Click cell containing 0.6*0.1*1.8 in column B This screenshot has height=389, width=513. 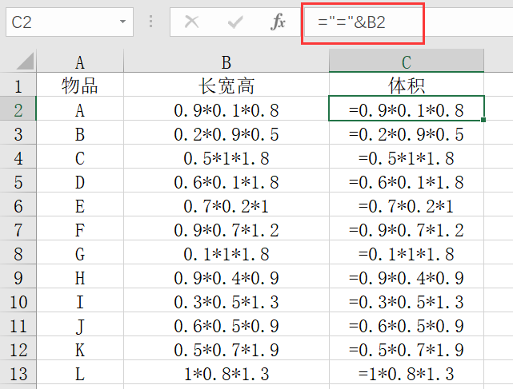point(226,181)
